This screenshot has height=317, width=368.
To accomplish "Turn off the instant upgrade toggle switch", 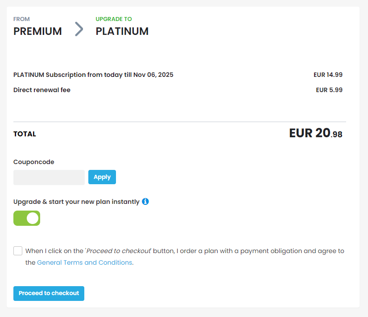I will (27, 218).
